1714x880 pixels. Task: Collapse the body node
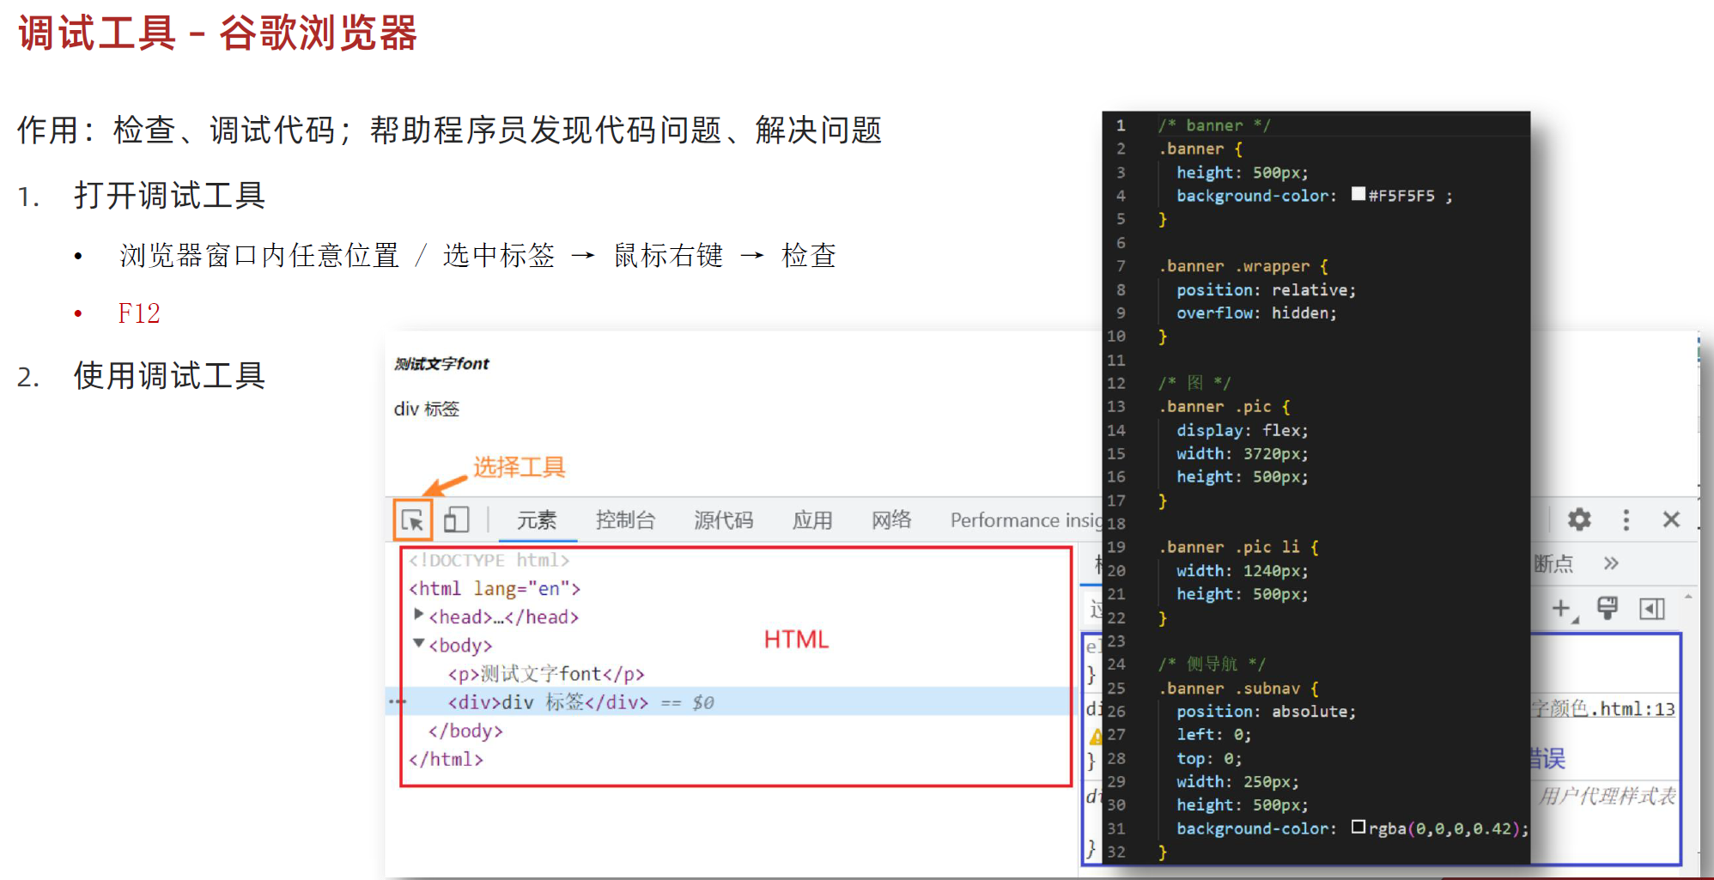(418, 643)
